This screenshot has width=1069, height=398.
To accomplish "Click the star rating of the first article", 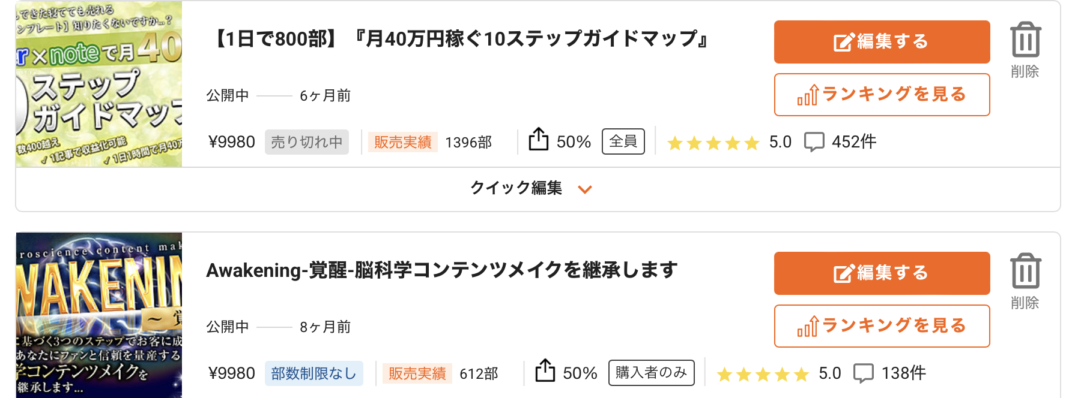I will pos(713,143).
